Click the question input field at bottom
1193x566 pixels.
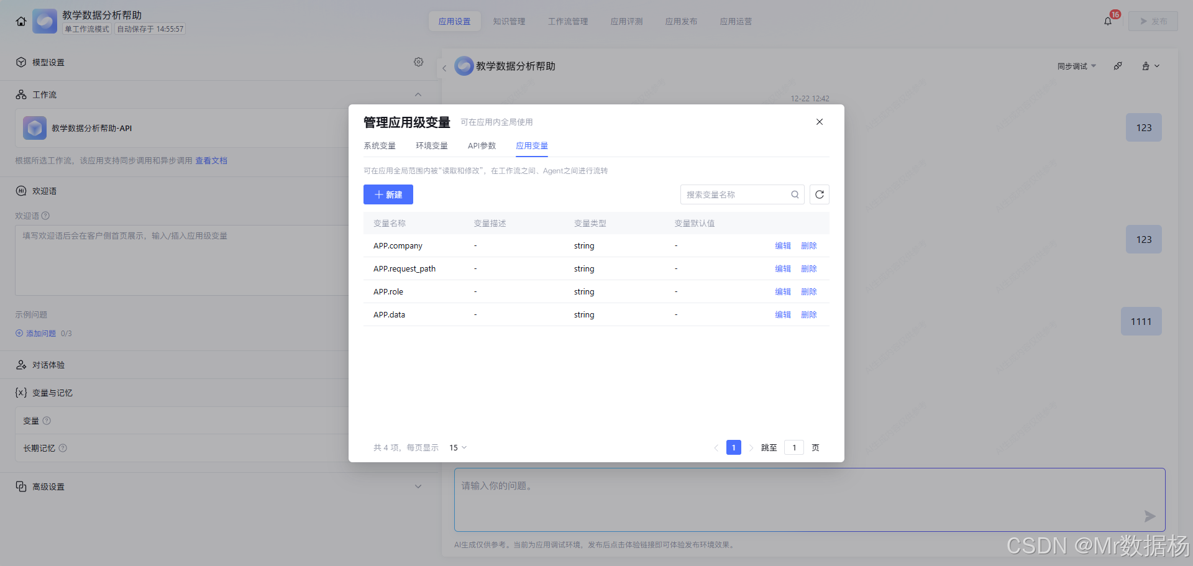683,500
